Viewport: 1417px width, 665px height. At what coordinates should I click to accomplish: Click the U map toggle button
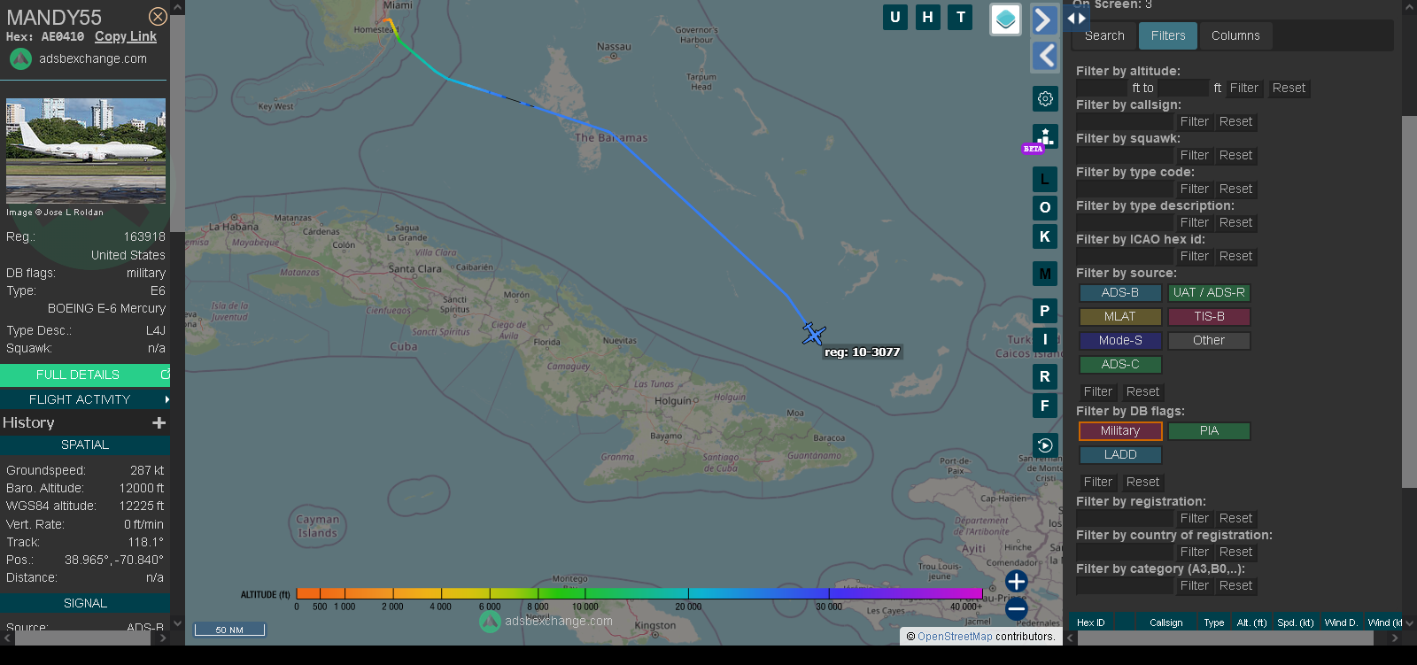coord(895,17)
